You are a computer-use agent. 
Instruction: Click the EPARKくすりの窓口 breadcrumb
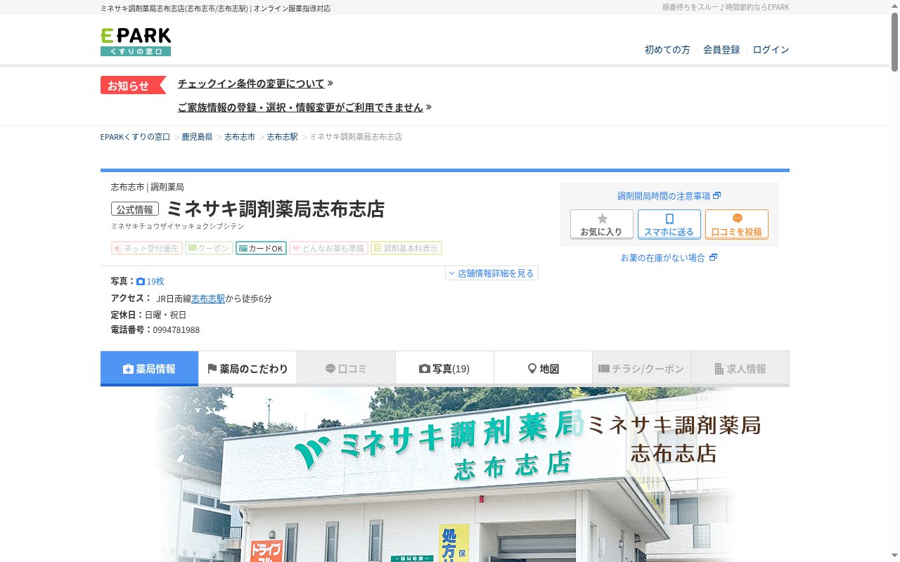[x=136, y=137]
